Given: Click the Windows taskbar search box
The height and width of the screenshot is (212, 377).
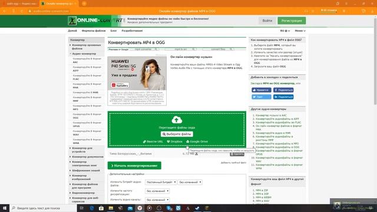Looking at the screenshot, I should [43, 208].
